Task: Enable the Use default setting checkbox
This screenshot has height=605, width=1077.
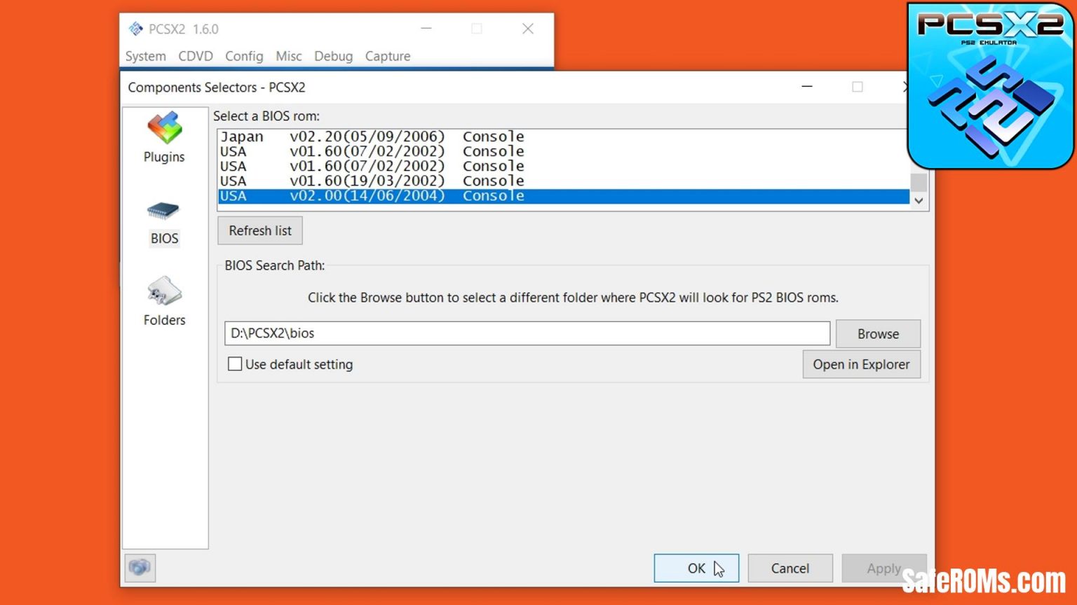Action: click(235, 364)
